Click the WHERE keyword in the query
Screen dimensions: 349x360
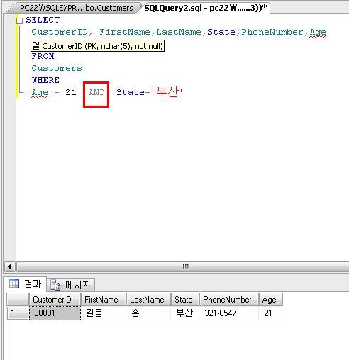[x=45, y=80]
